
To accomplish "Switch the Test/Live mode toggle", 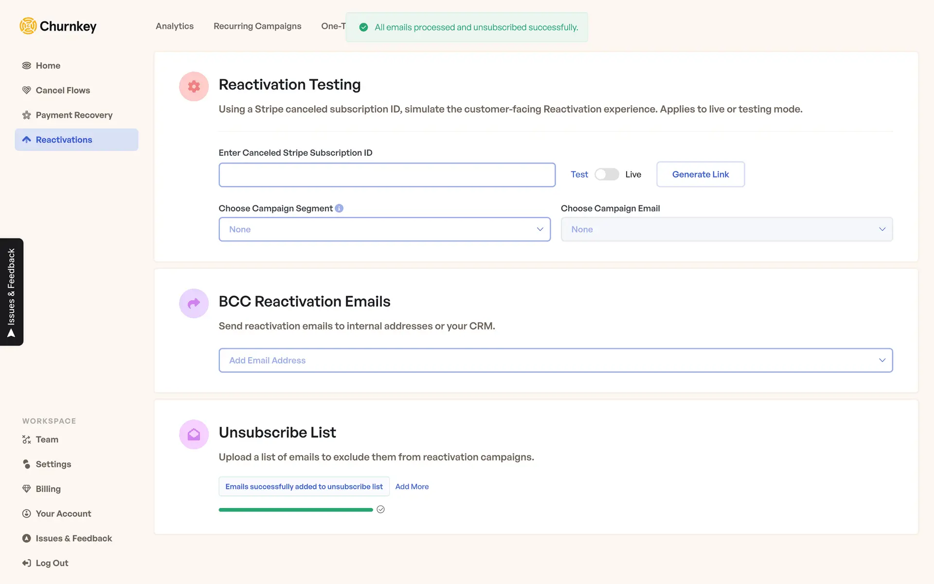I will click(x=607, y=174).
